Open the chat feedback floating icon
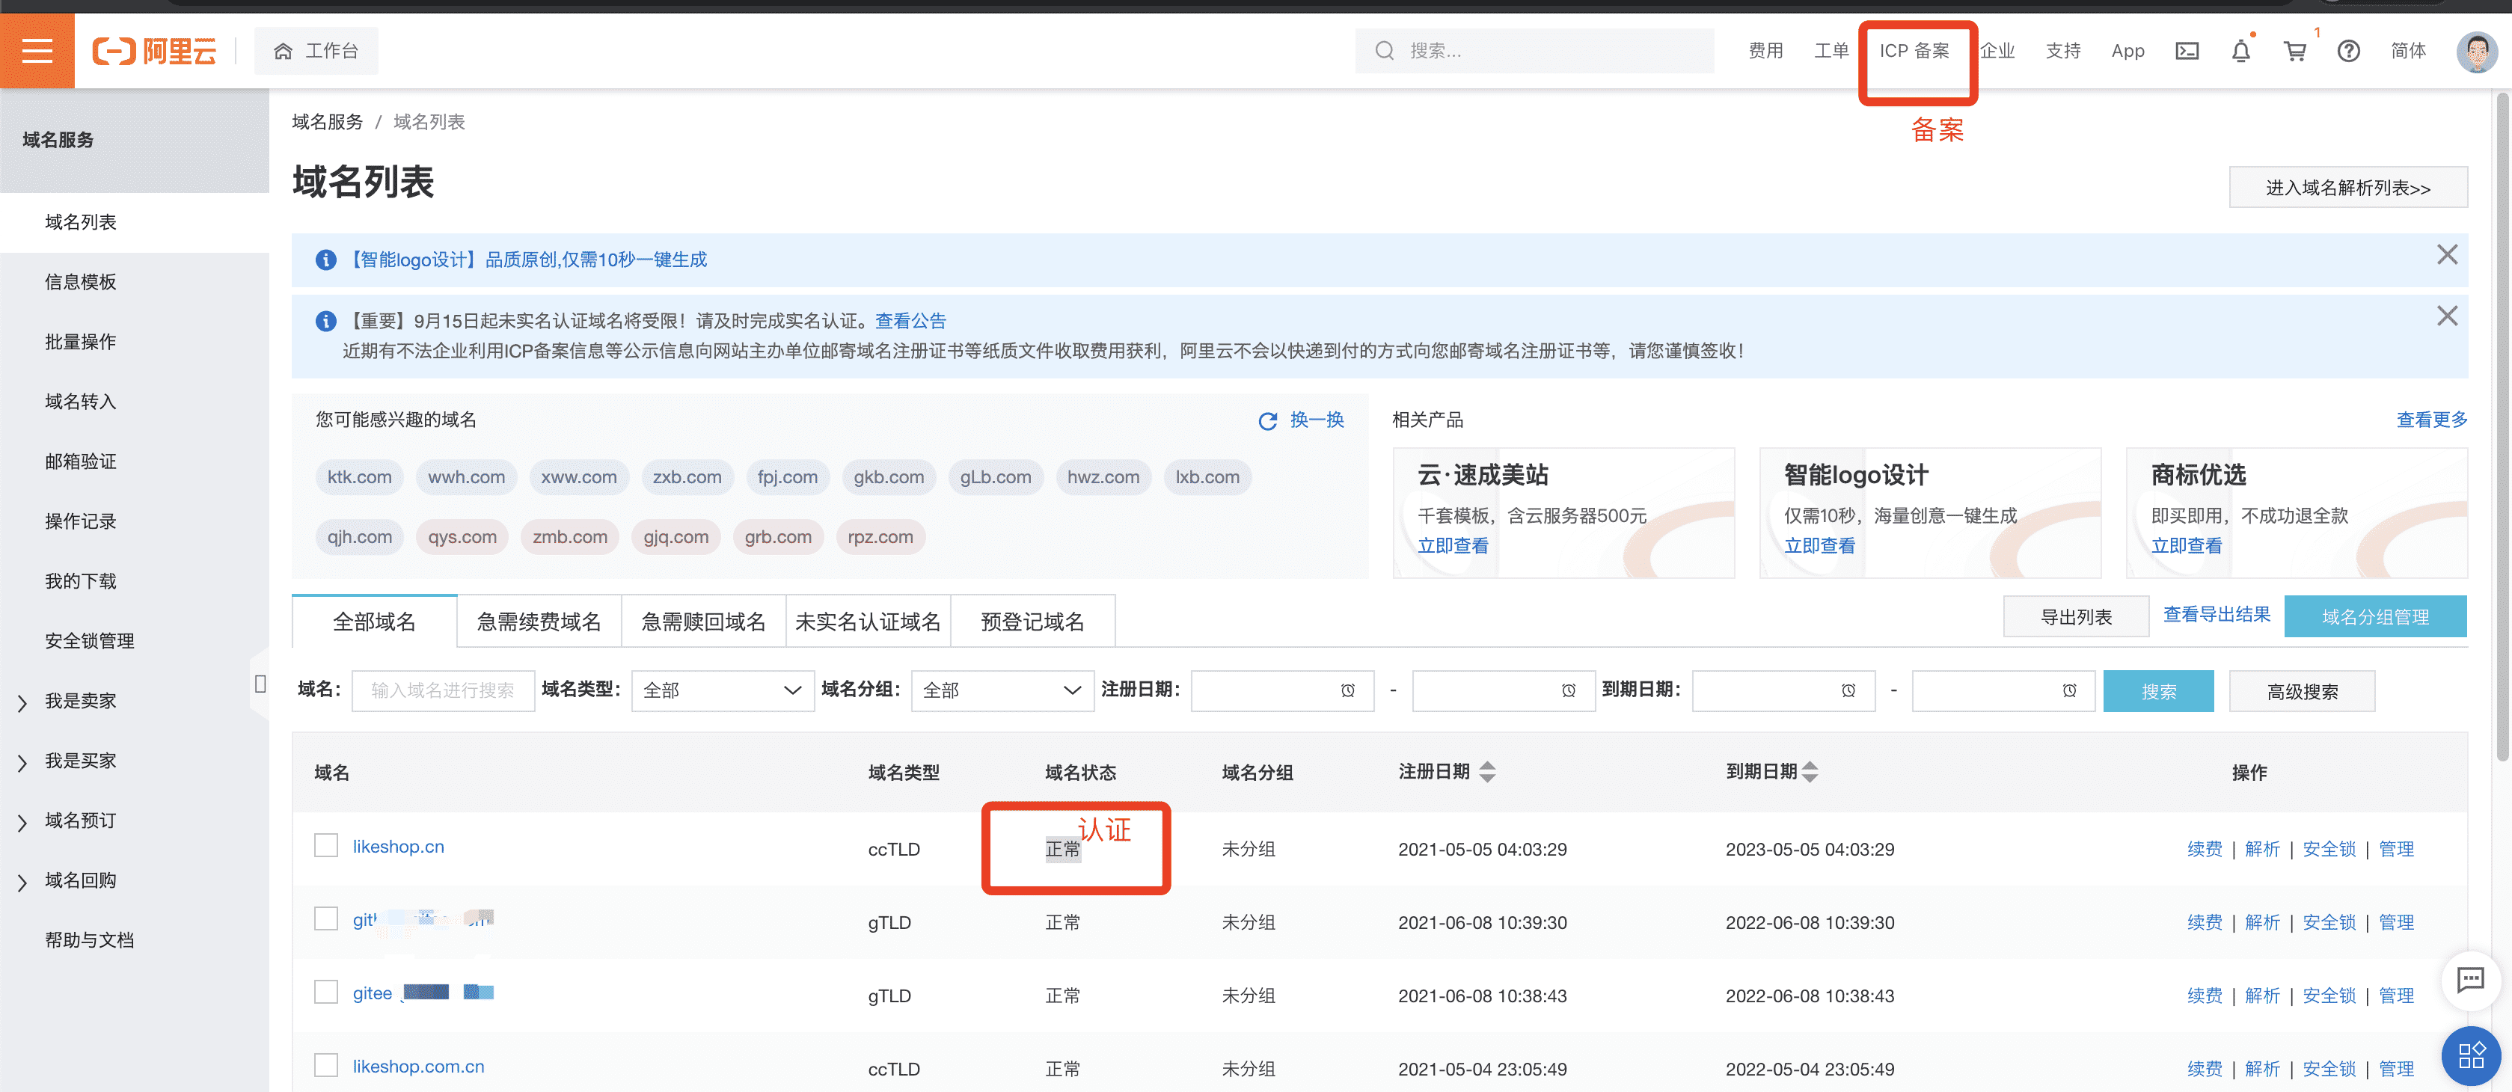Image resolution: width=2512 pixels, height=1092 pixels. coord(2470,979)
